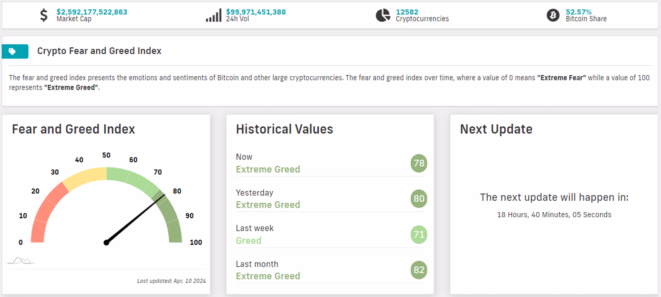661x297 pixels.
Task: Click the Last updated Apr, 10 2024 text
Action: pyautogui.click(x=171, y=281)
